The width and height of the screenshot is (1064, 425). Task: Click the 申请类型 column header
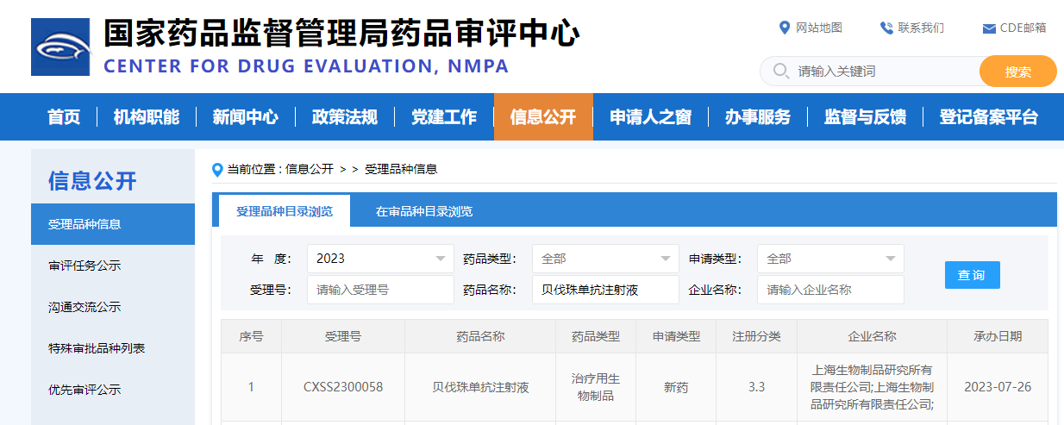[676, 336]
